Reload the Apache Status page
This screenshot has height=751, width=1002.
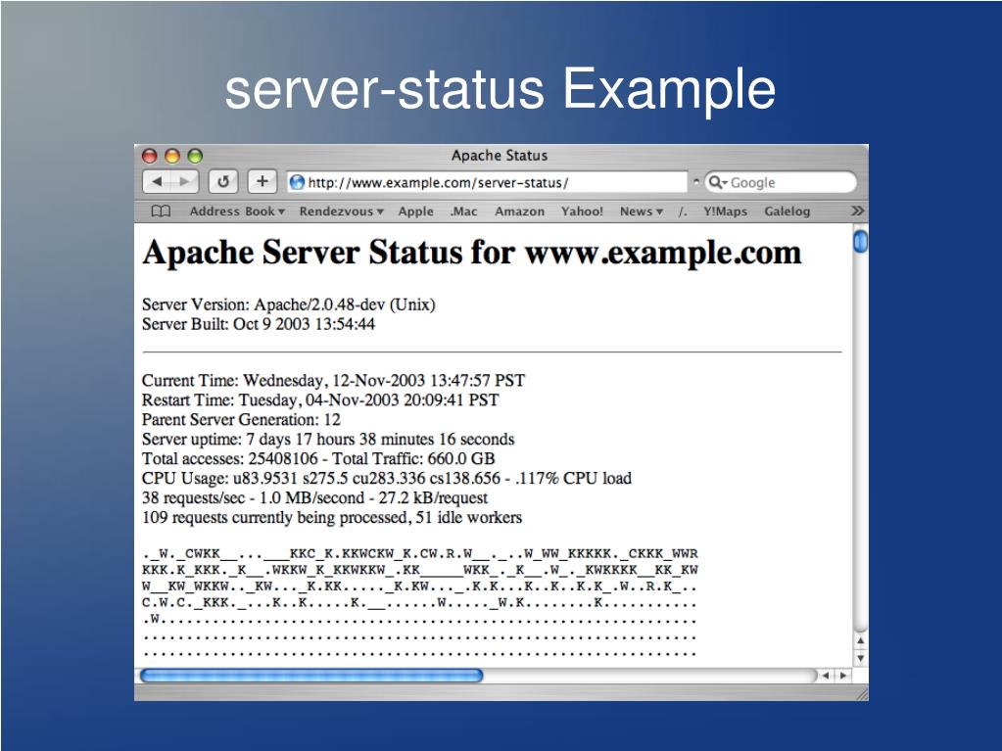(223, 182)
